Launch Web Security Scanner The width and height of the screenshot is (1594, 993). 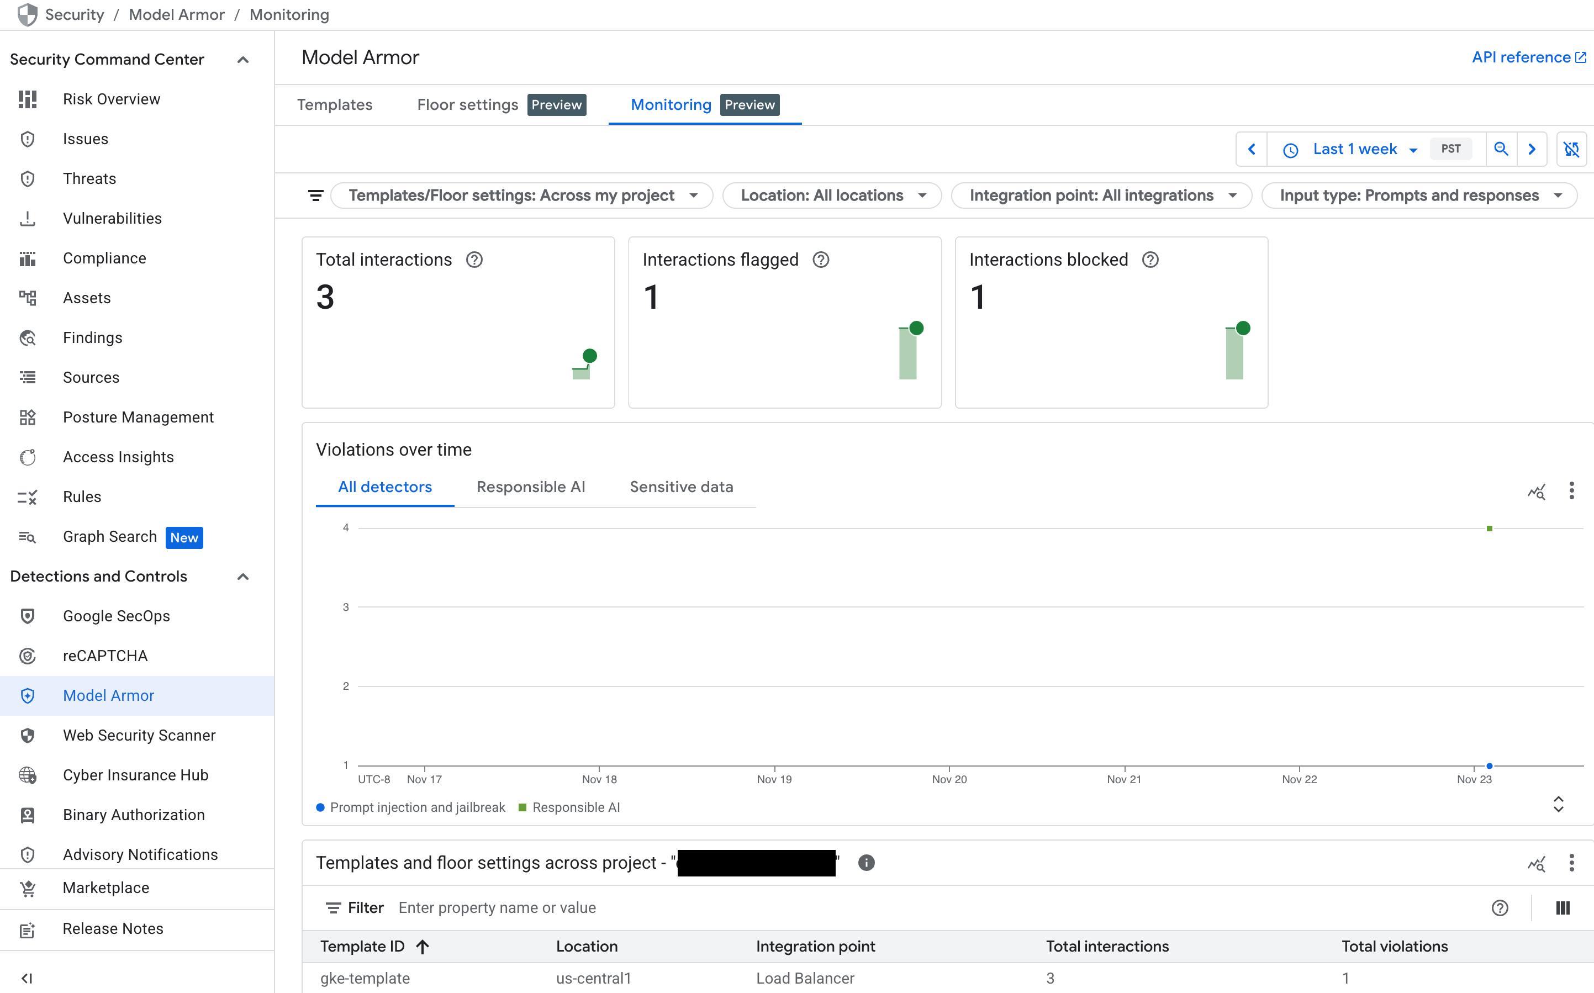tap(139, 735)
